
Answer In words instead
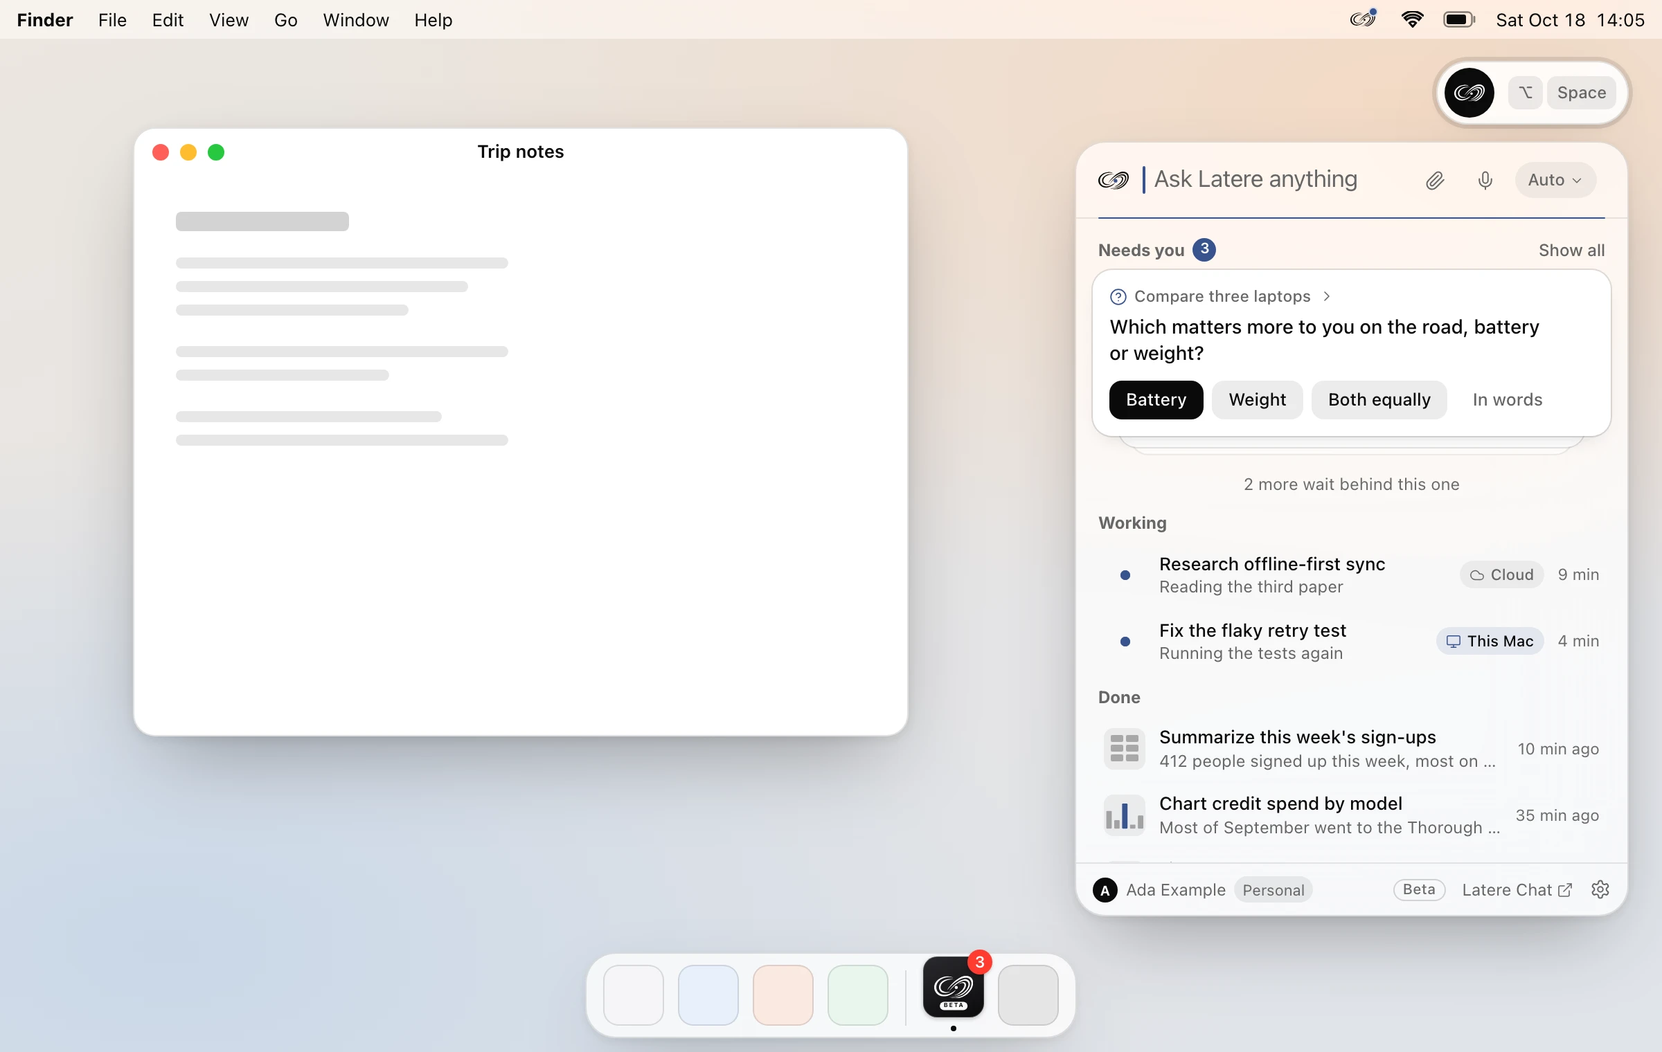tap(1507, 399)
